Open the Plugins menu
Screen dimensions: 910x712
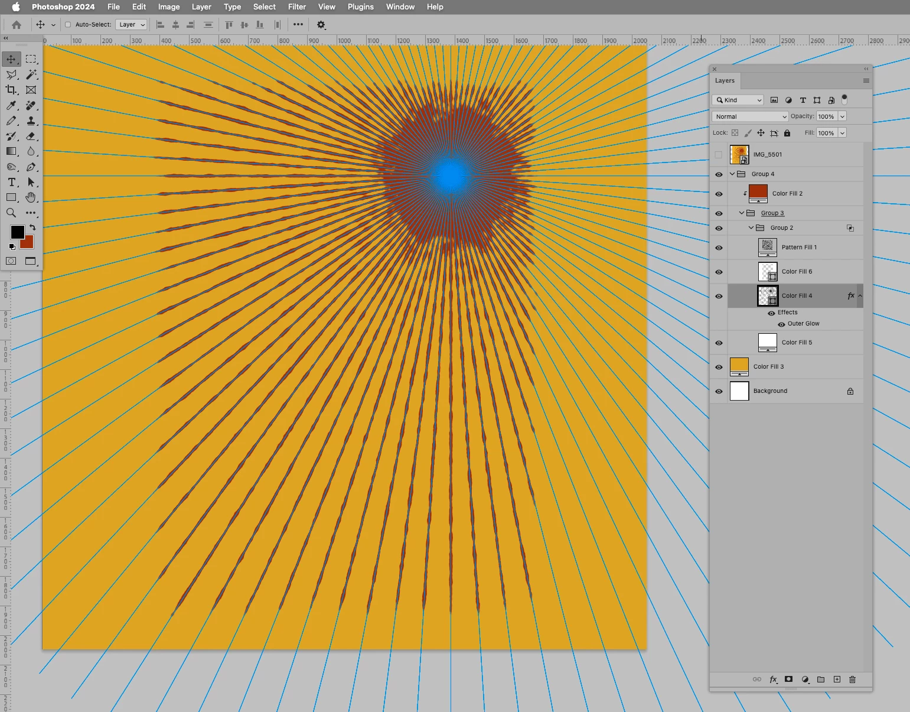pyautogui.click(x=361, y=6)
